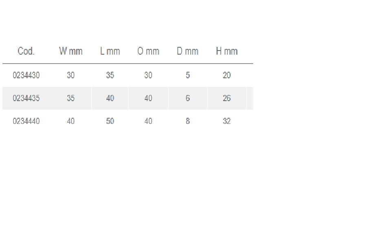
Task: Click H mm value 20 in first row
Action: pyautogui.click(x=227, y=75)
